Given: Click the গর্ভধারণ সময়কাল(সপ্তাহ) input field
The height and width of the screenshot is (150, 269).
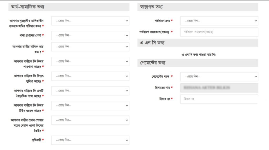Looking at the screenshot, I should pyautogui.click(x=219, y=32).
